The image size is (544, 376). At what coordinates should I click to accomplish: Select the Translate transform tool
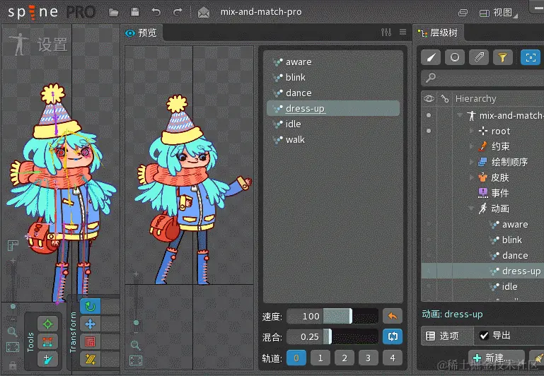91,324
